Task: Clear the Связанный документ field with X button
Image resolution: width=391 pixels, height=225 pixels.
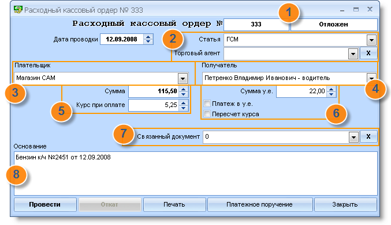Action: point(368,136)
